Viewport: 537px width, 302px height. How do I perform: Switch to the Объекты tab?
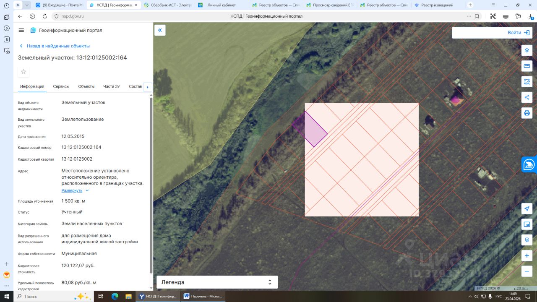[x=86, y=86]
